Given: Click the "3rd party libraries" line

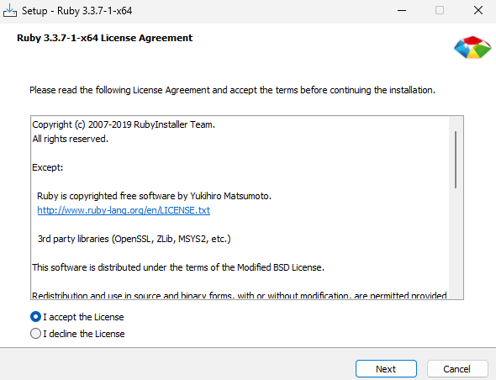Looking at the screenshot, I should tap(135, 239).
